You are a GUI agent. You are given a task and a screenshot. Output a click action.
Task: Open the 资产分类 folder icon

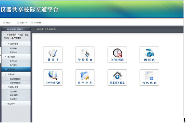pos(85,77)
